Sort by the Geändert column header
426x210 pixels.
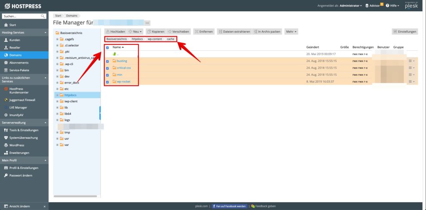click(313, 47)
